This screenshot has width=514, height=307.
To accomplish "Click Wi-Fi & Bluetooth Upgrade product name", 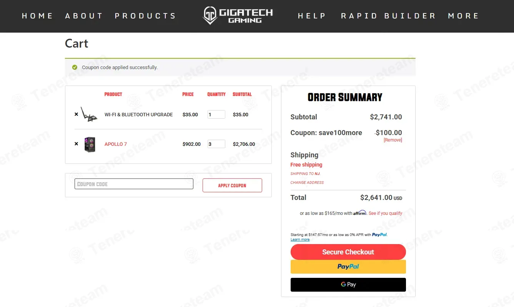I will (139, 114).
